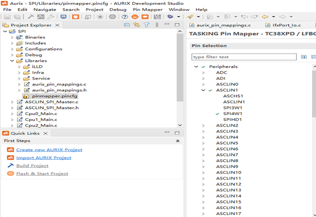
Task: Close the Quick Links tab
Action: [x=45, y=134]
